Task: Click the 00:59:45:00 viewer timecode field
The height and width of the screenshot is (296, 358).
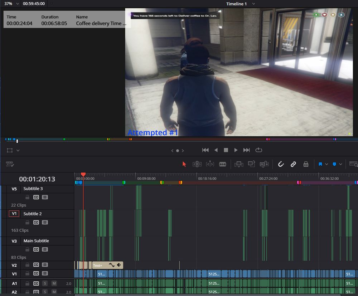Action: 34,4
